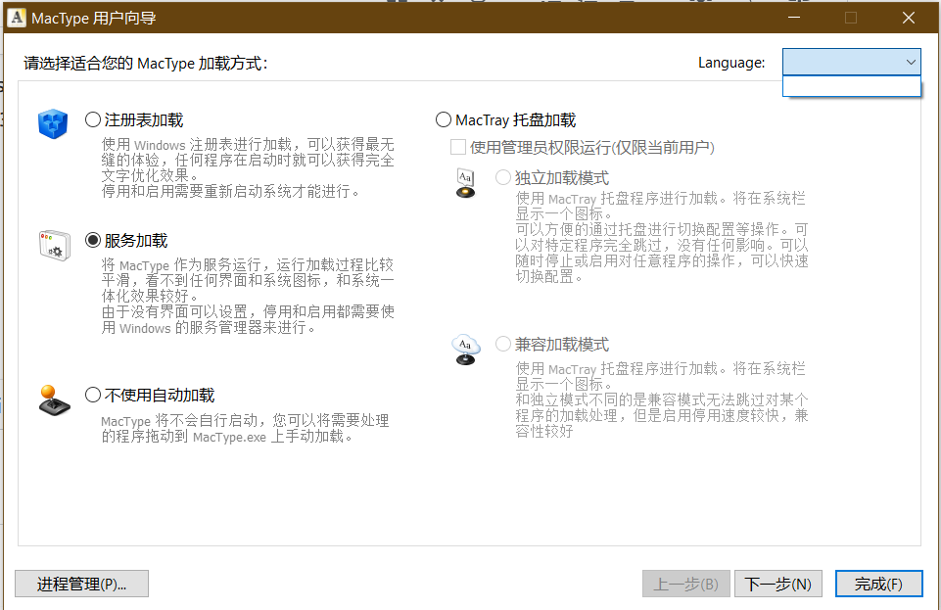Choose the 独立加载模式 radio button
This screenshot has width=941, height=610.
point(503,177)
